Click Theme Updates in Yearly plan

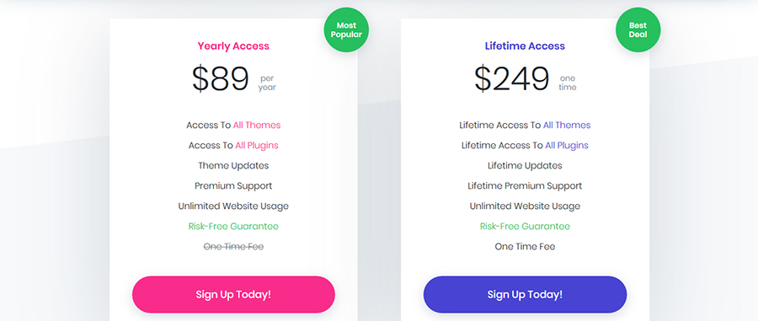point(233,166)
